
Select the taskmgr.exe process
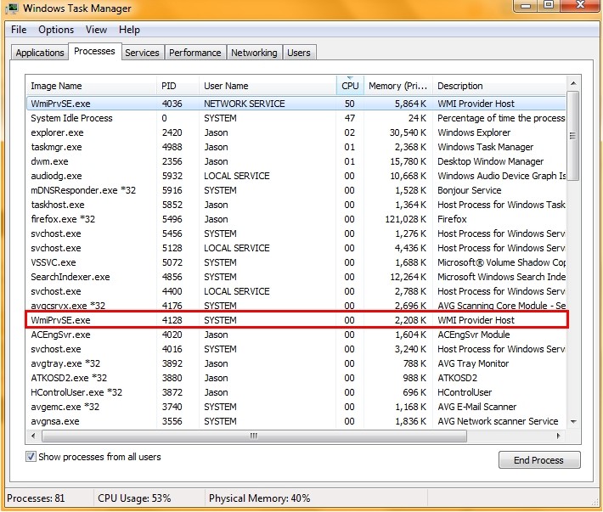pyautogui.click(x=296, y=147)
